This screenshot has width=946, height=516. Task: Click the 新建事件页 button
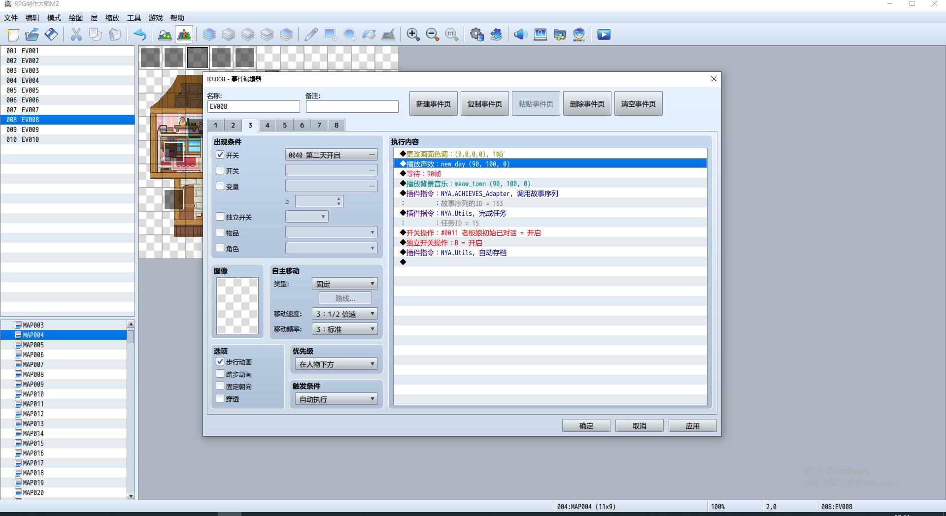coord(434,103)
